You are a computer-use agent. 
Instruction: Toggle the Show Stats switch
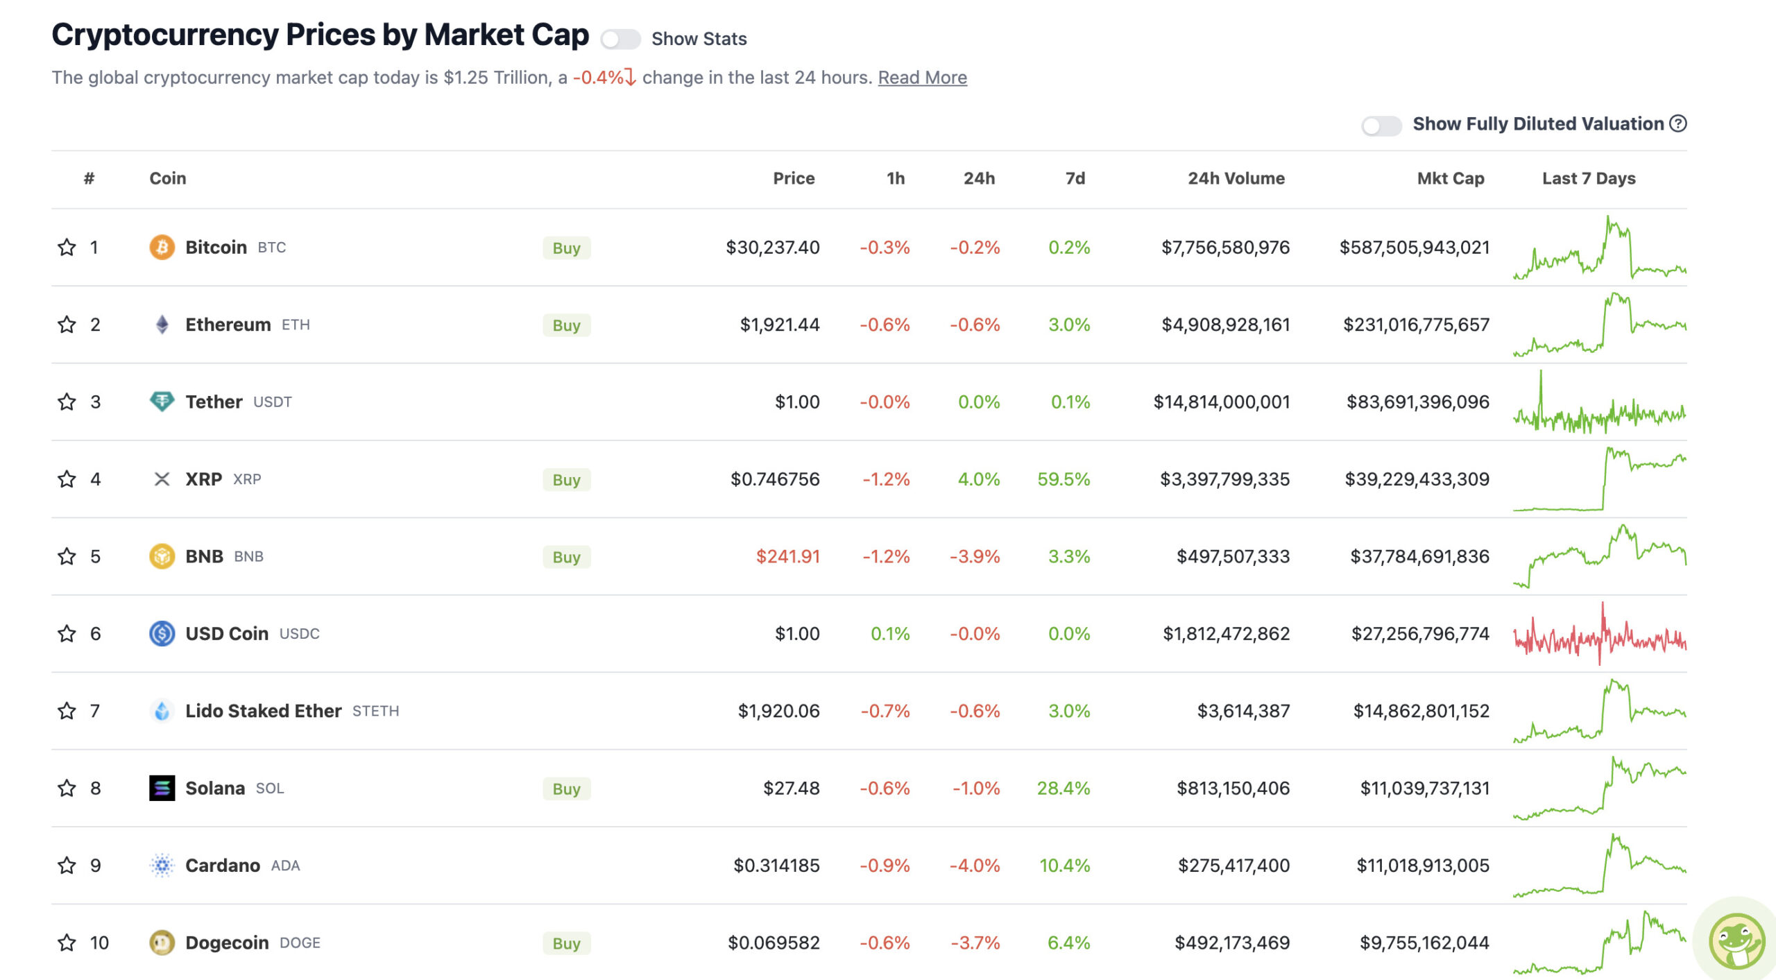coord(620,39)
